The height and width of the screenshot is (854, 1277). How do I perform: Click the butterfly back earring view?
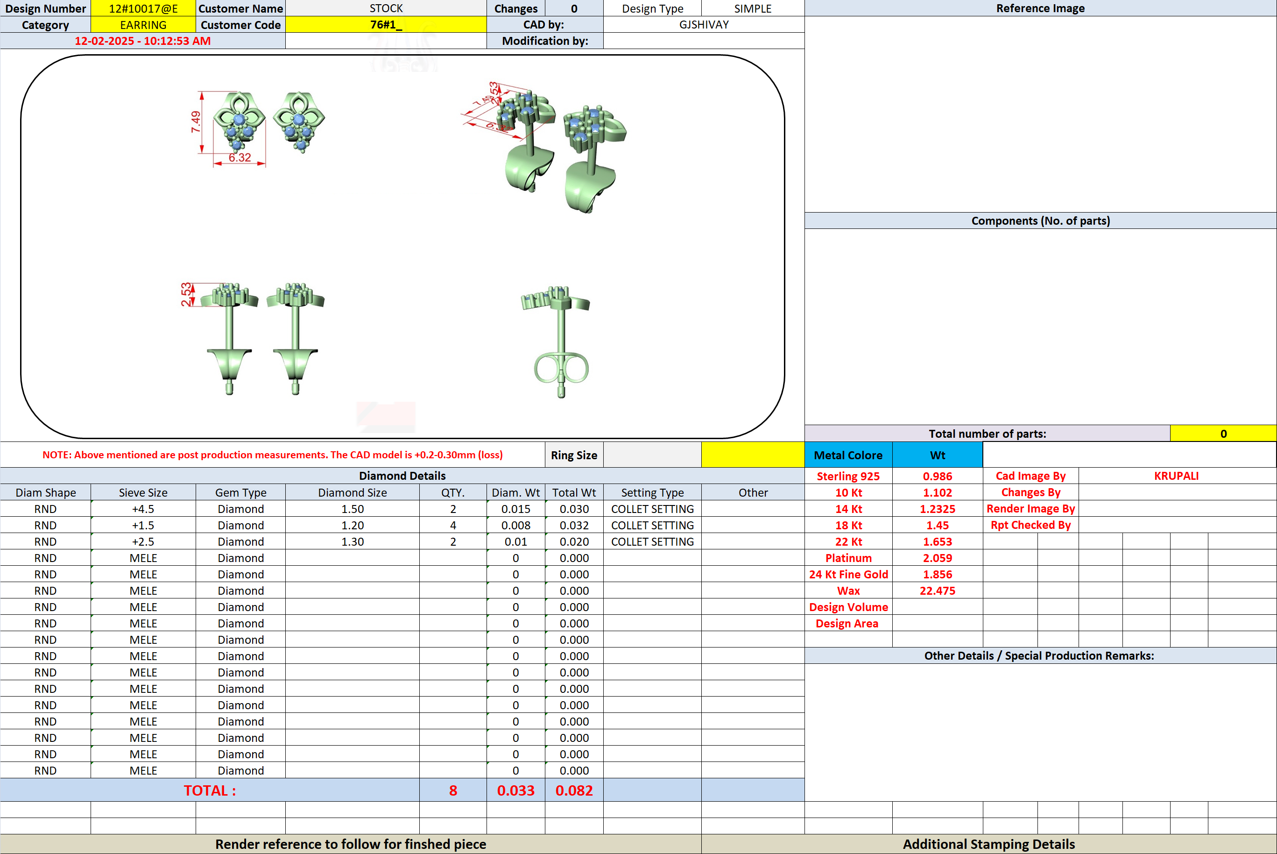(x=556, y=342)
